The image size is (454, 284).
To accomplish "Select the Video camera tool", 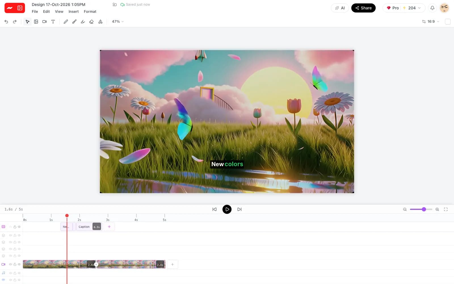I will [x=45, y=22].
